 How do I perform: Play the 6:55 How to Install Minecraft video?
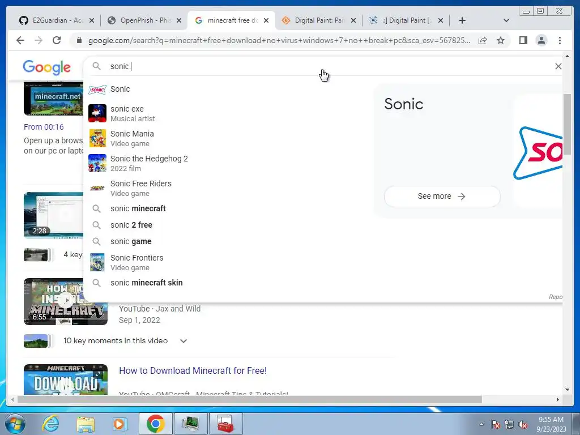(66, 301)
